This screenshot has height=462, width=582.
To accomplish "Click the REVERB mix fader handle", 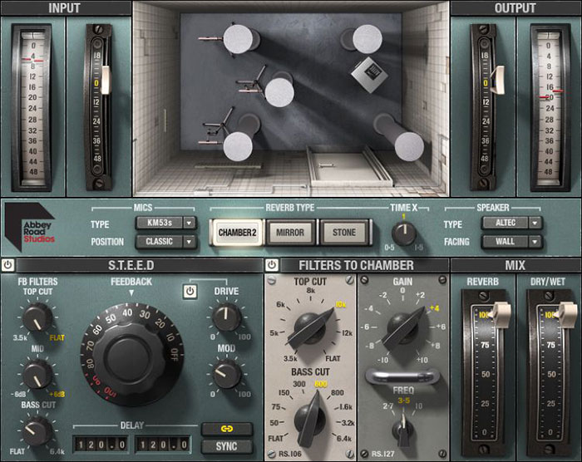I will (500, 315).
